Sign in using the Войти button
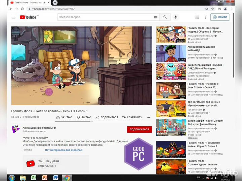242x181 pixels. tap(219, 17)
